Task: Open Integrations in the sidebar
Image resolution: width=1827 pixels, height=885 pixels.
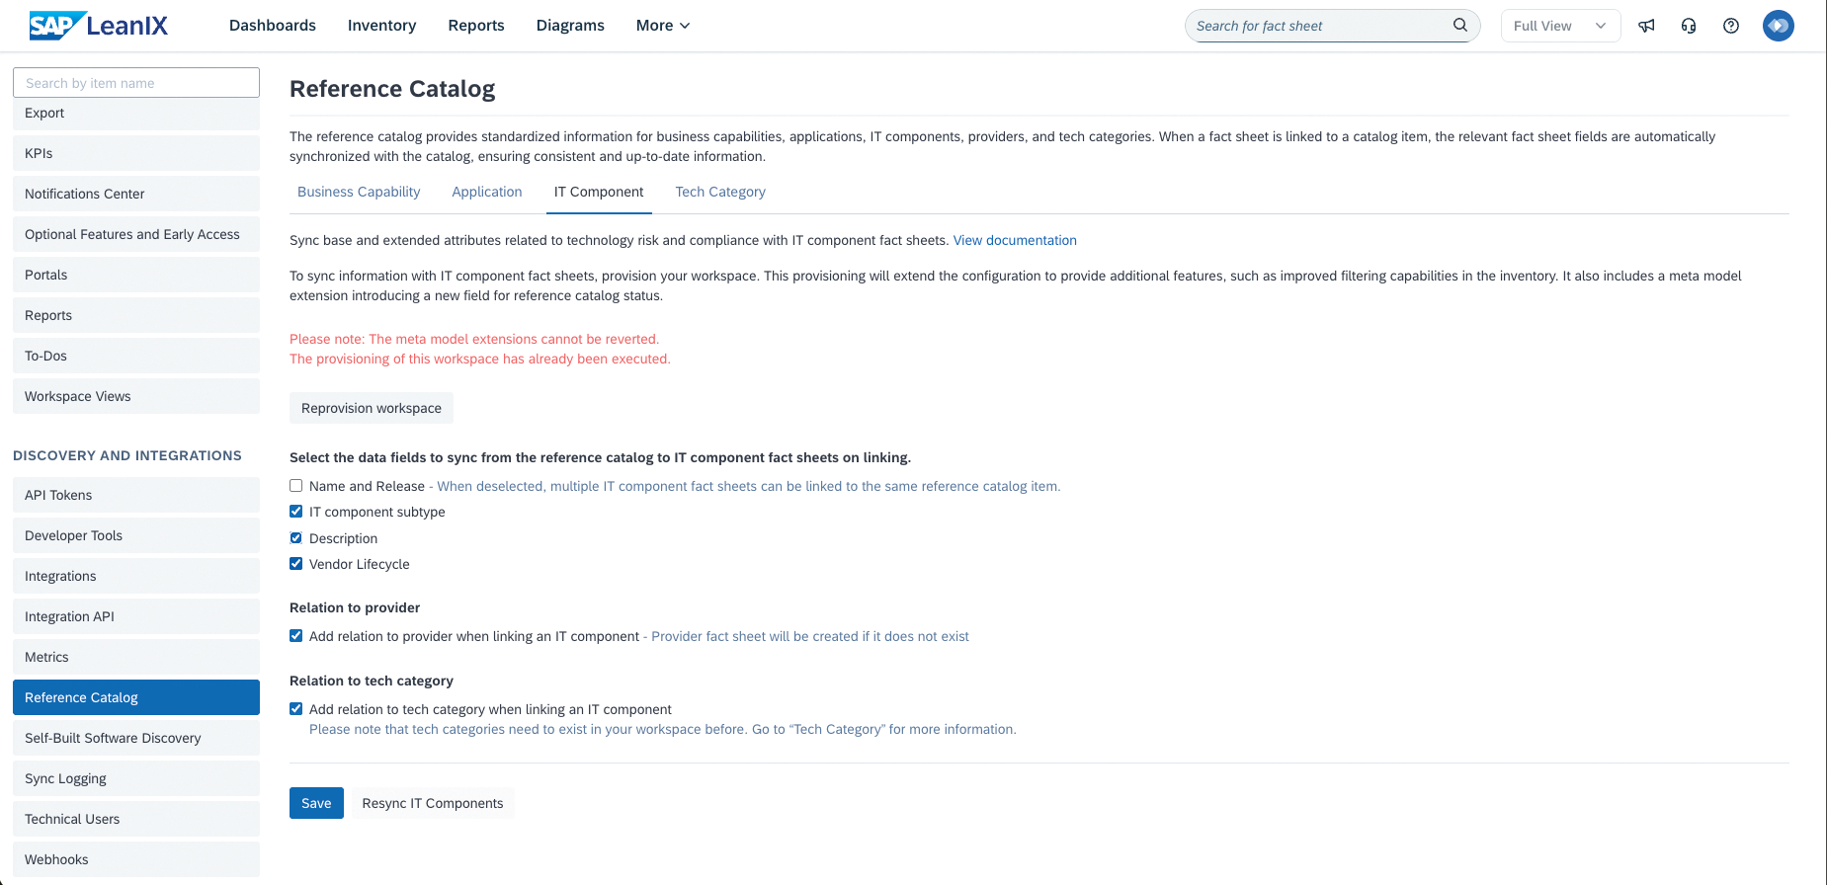Action: pyautogui.click(x=136, y=576)
